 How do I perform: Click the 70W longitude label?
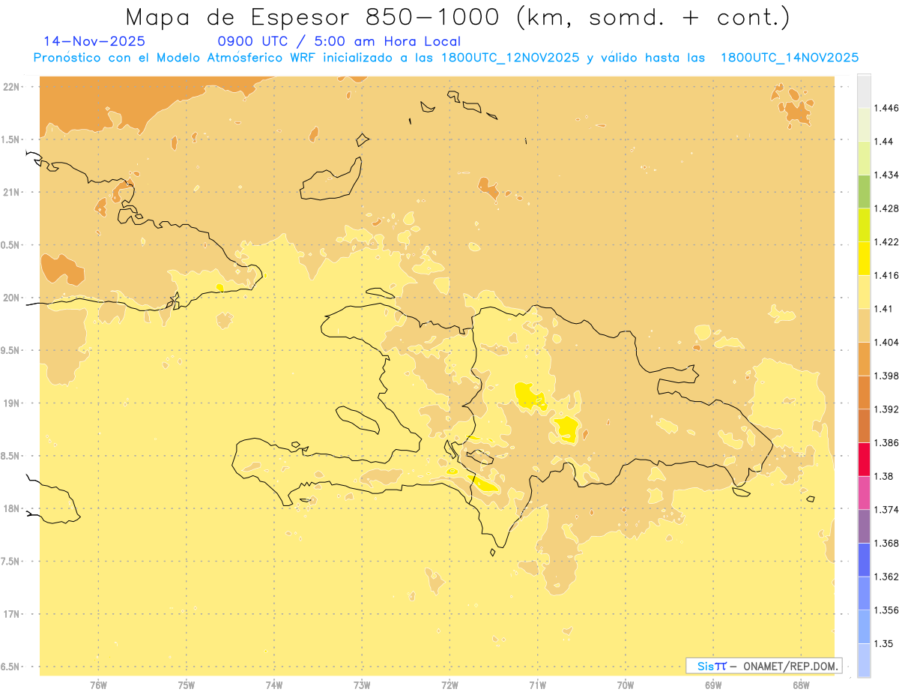coord(626,685)
